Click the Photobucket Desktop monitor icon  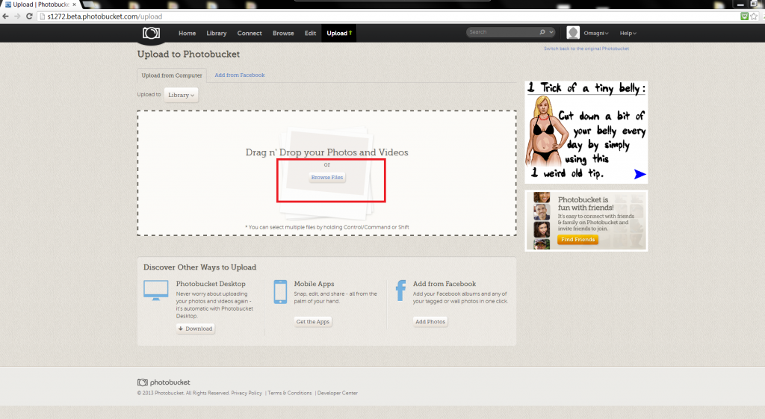click(x=156, y=291)
